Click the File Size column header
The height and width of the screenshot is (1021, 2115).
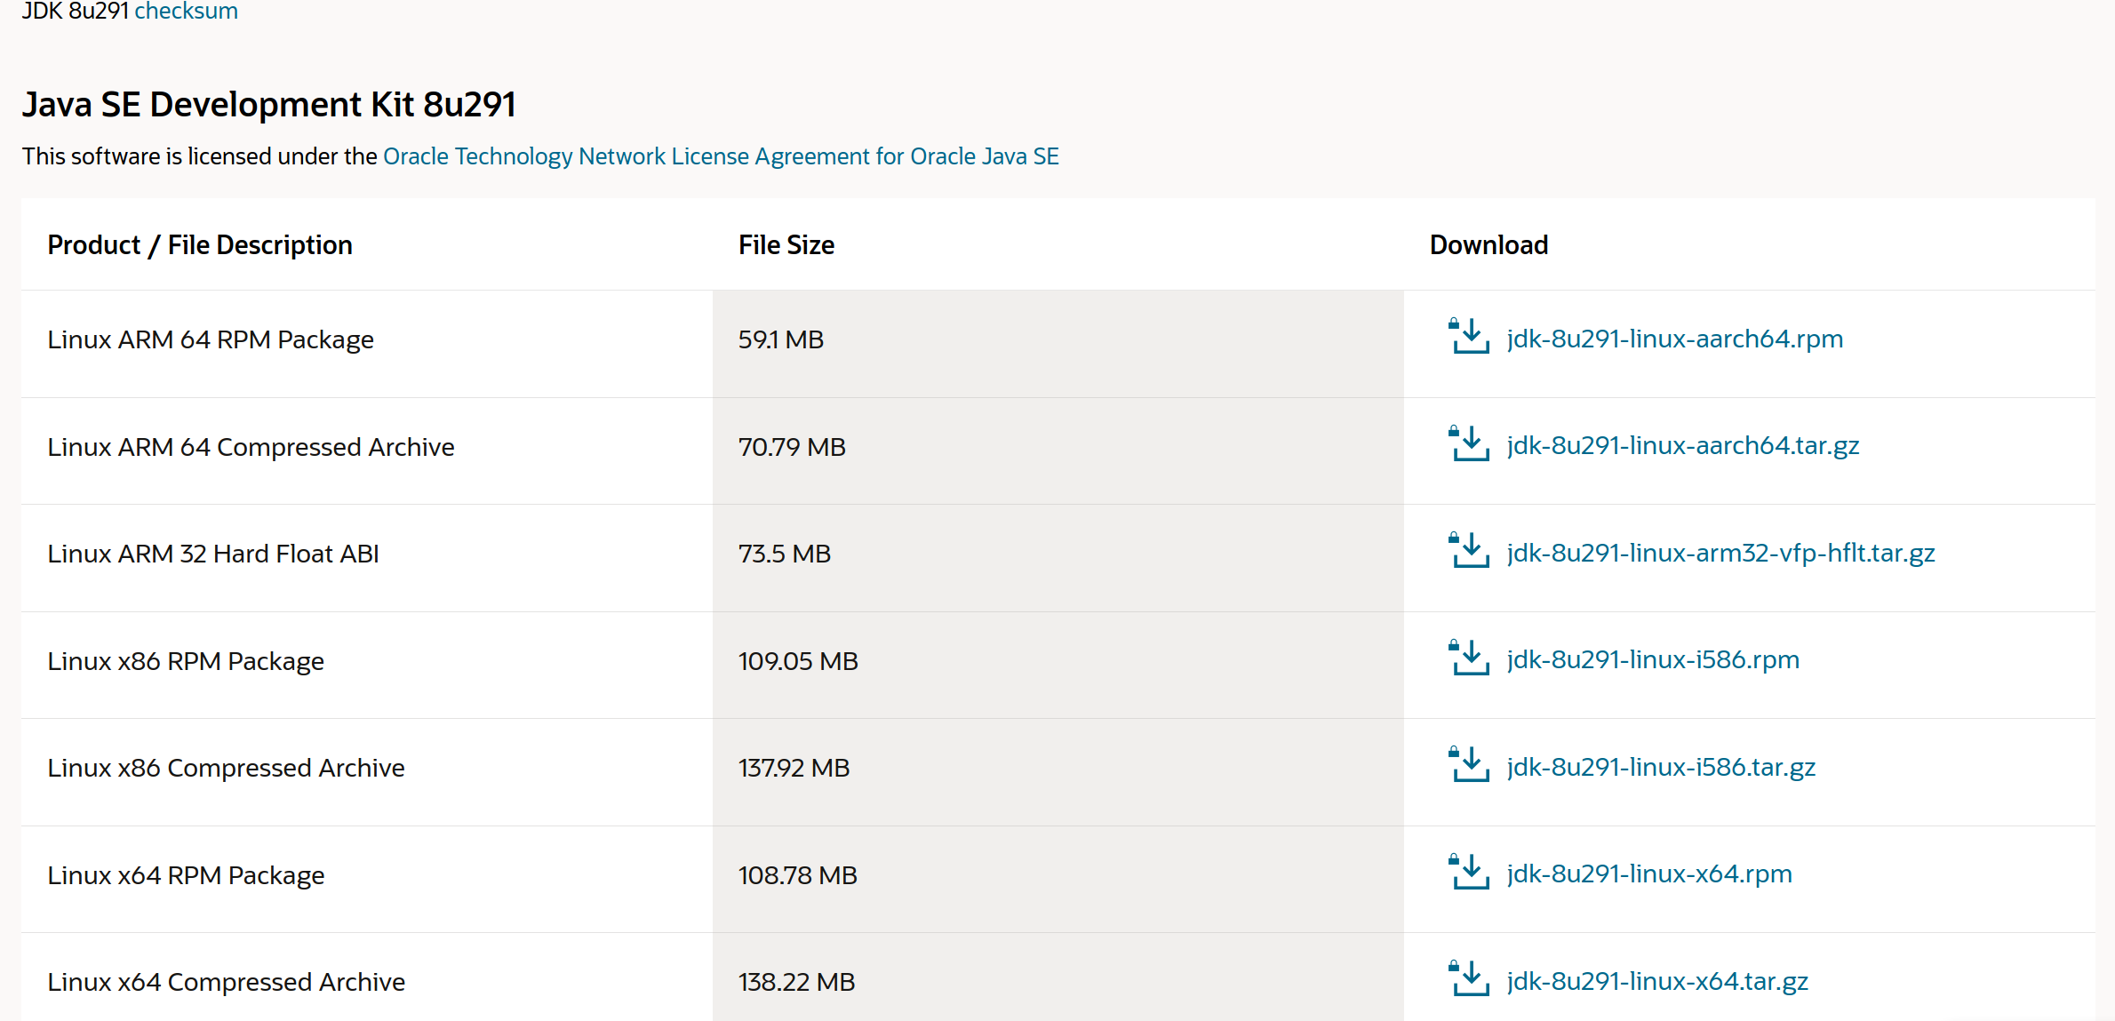pos(786,245)
